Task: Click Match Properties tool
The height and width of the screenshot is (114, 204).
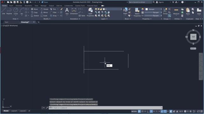Action: pyautogui.click(x=137, y=12)
